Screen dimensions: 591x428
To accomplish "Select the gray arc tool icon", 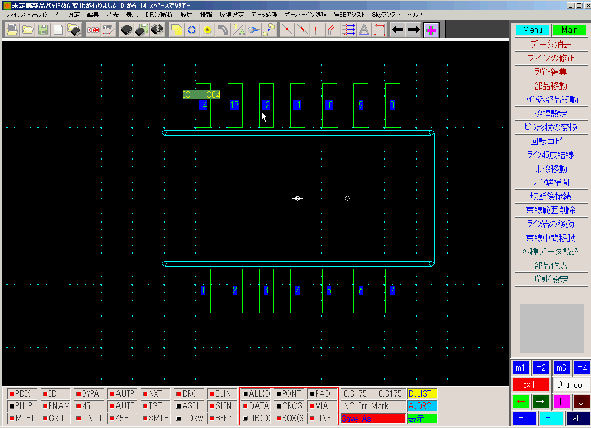I will (222, 30).
